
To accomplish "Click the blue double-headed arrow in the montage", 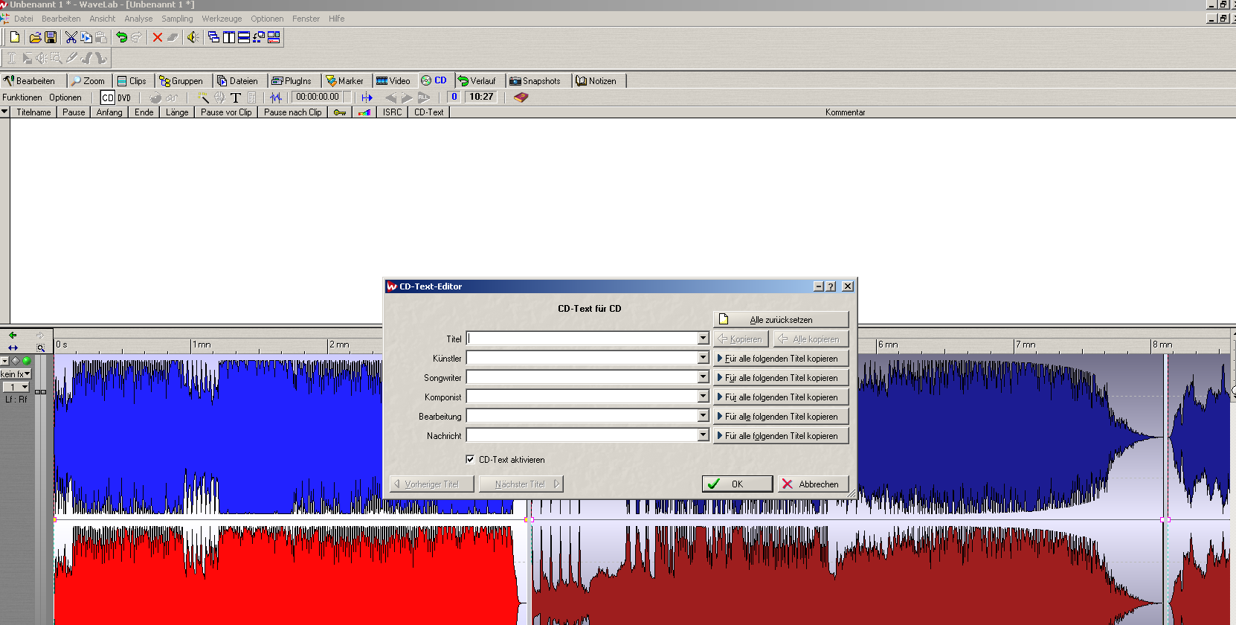I will tap(13, 347).
